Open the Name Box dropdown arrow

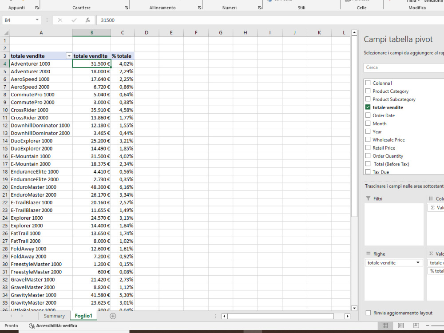(37, 20)
